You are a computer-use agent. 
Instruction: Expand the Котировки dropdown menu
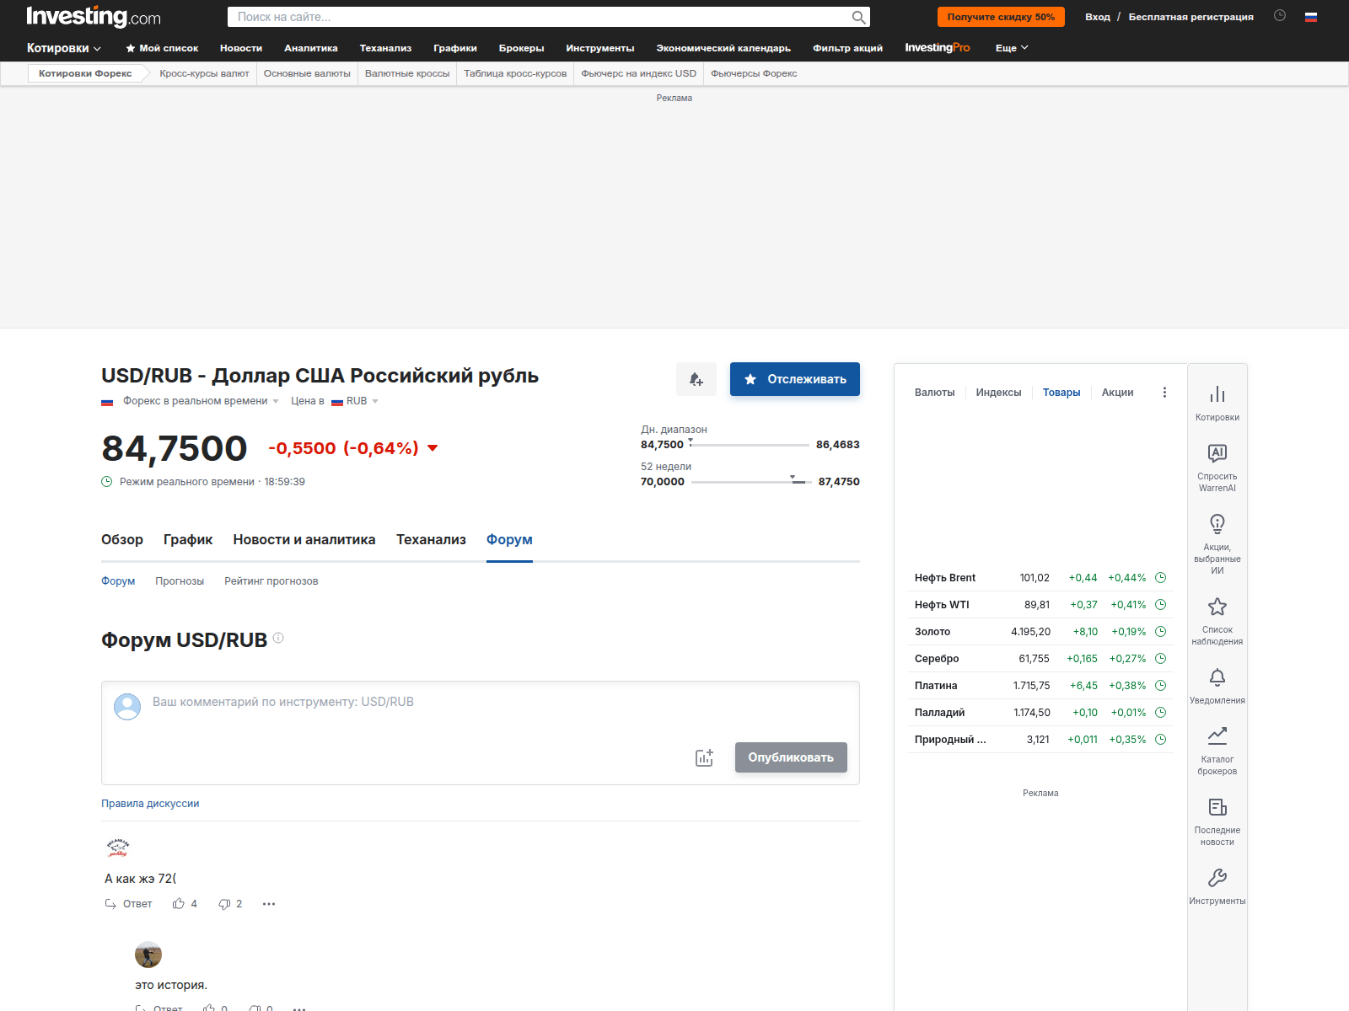coord(64,48)
